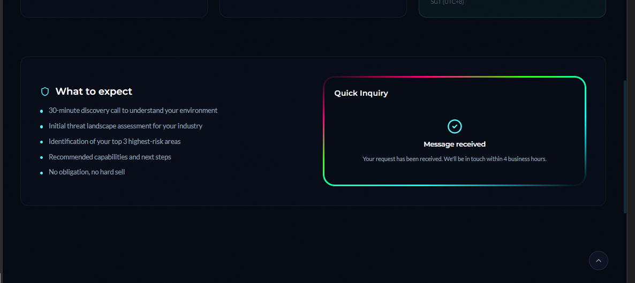Click the shield icon beside What to expect
The width and height of the screenshot is (635, 283).
45,91
